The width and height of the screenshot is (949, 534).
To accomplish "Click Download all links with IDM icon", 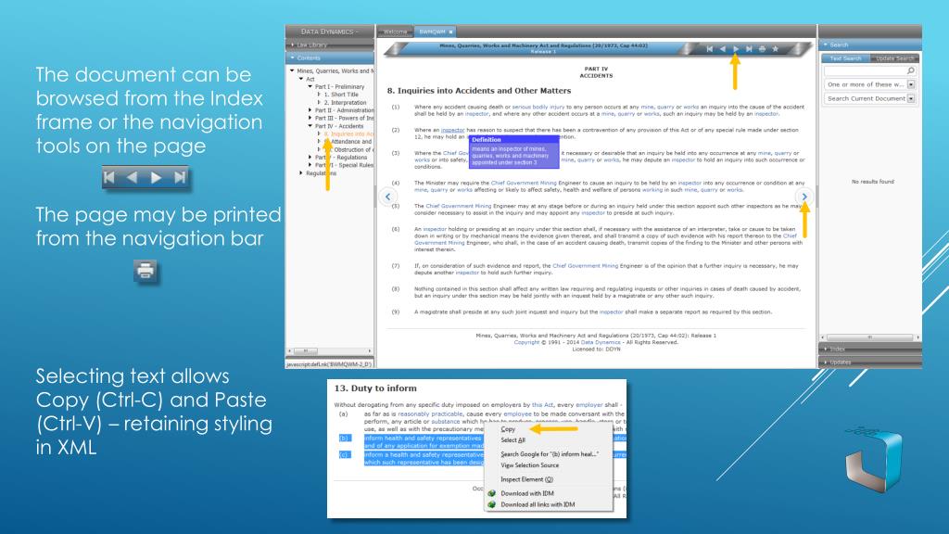I will (x=491, y=504).
